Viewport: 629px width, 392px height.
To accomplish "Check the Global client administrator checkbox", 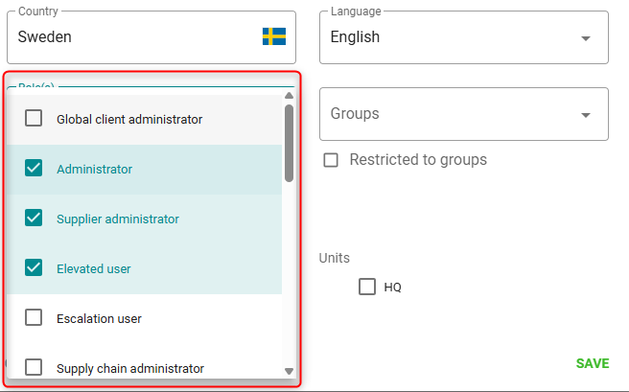I will point(34,119).
